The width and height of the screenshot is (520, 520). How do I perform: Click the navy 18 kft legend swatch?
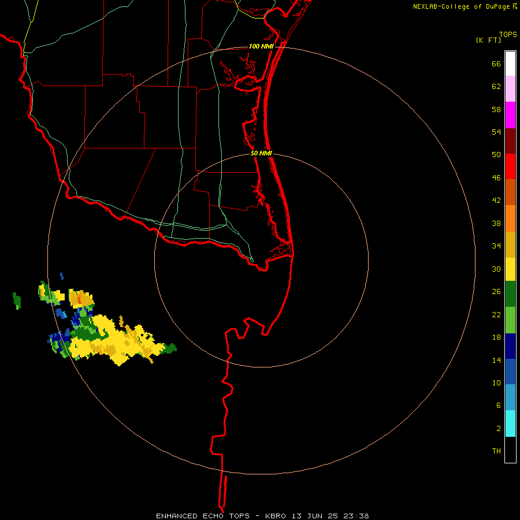coord(510,346)
